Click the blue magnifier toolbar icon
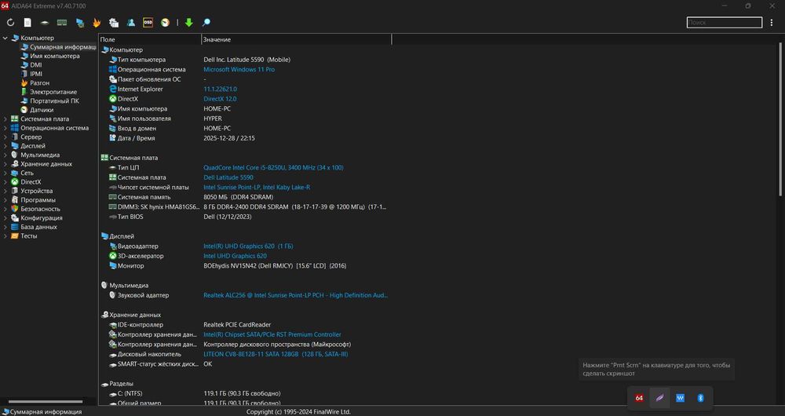This screenshot has width=785, height=416. tap(206, 23)
